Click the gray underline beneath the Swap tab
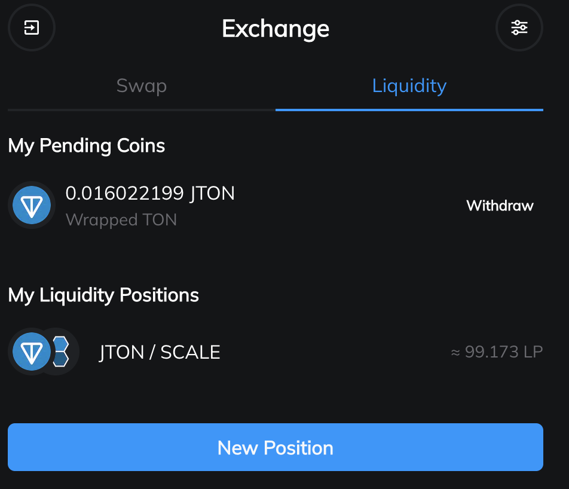Image resolution: width=569 pixels, height=489 pixels. pyautogui.click(x=142, y=110)
